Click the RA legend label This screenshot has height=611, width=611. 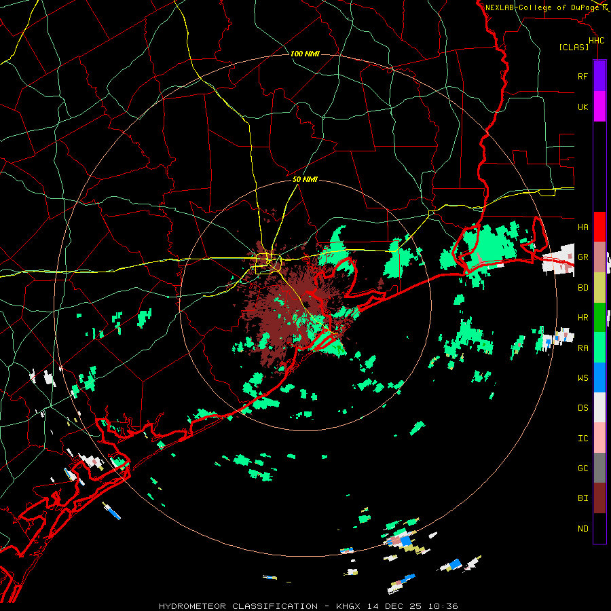tap(582, 348)
